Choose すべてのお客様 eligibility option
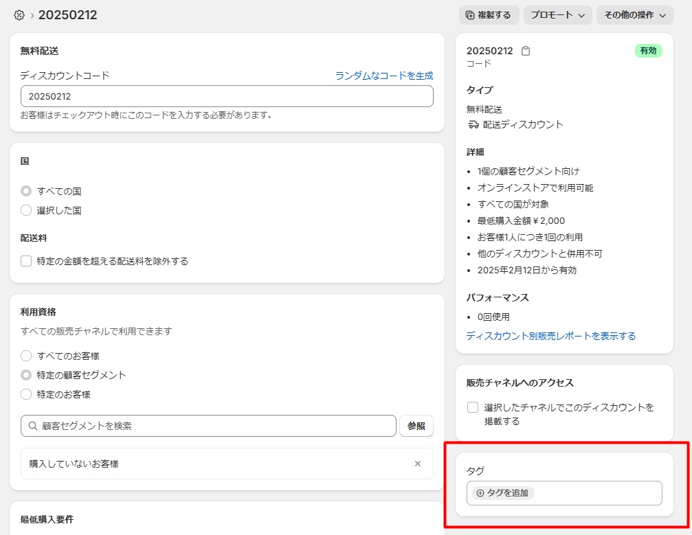The width and height of the screenshot is (692, 535). [x=26, y=356]
